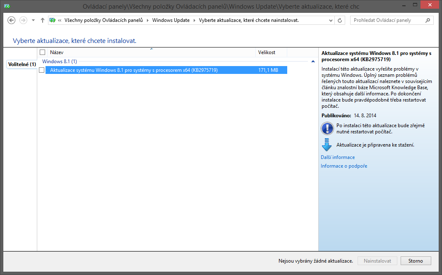Click the Windows 8.1 (1) group header
The image size is (442, 275).
[x=60, y=61]
